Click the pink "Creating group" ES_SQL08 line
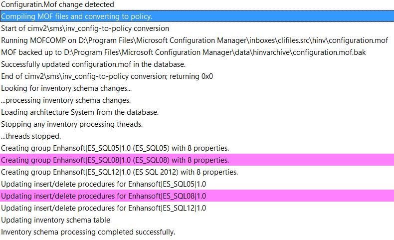This screenshot has width=394, height=240. 115,160
